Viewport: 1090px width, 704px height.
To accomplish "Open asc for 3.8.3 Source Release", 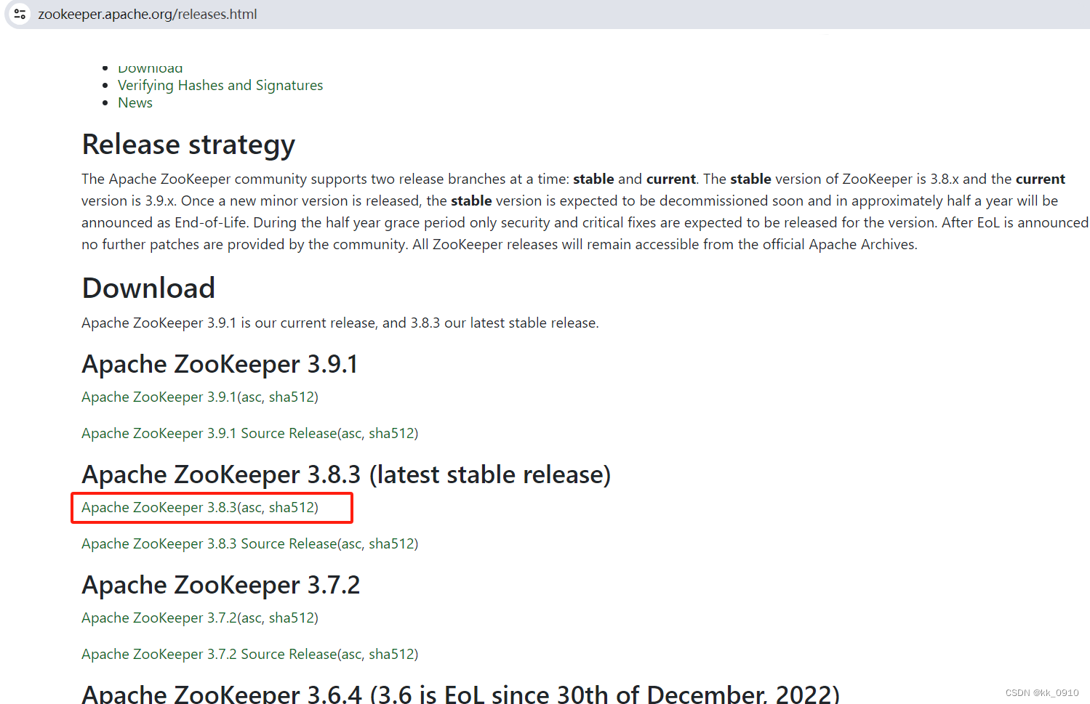I will click(351, 543).
